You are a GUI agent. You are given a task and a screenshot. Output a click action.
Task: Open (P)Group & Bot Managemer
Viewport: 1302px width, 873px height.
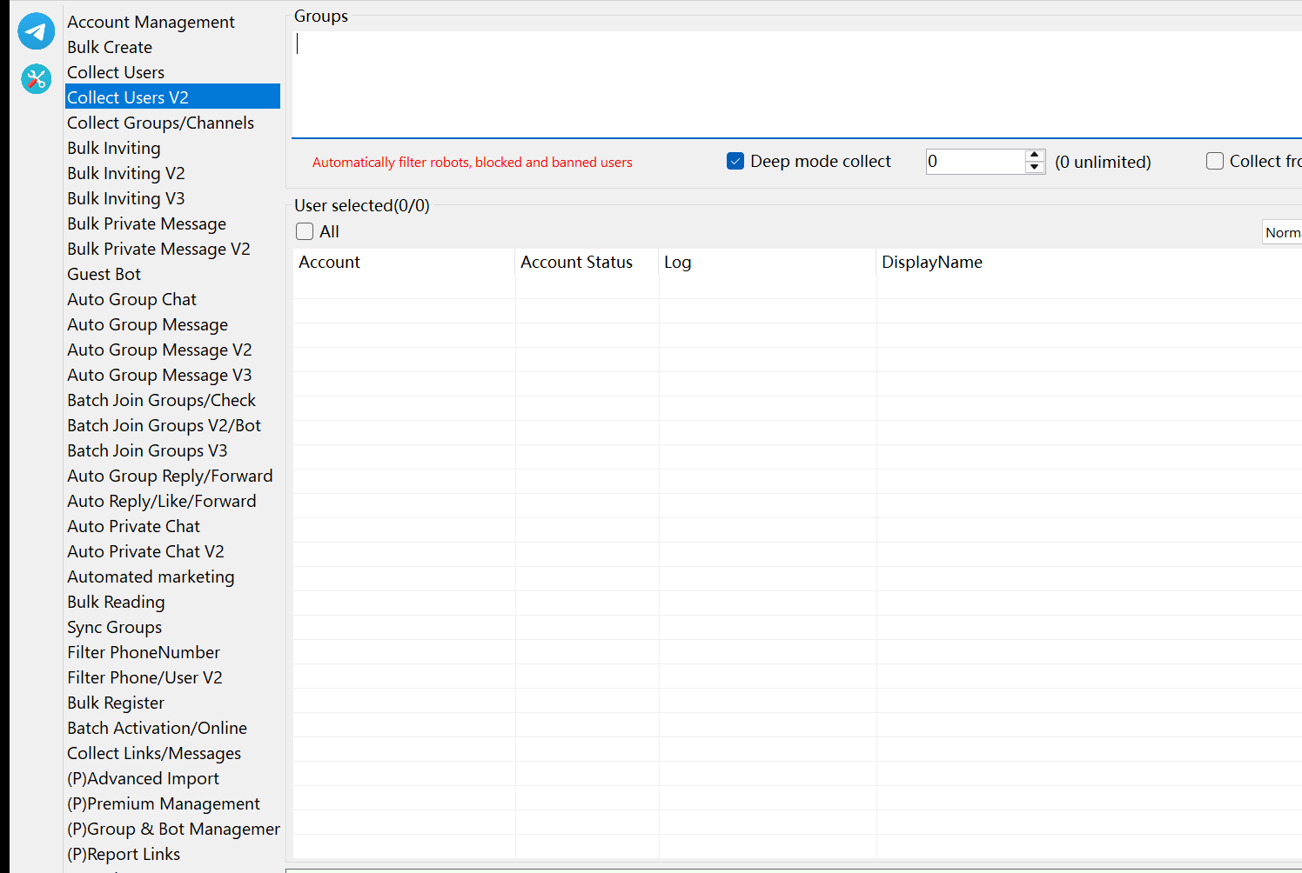[x=173, y=829]
